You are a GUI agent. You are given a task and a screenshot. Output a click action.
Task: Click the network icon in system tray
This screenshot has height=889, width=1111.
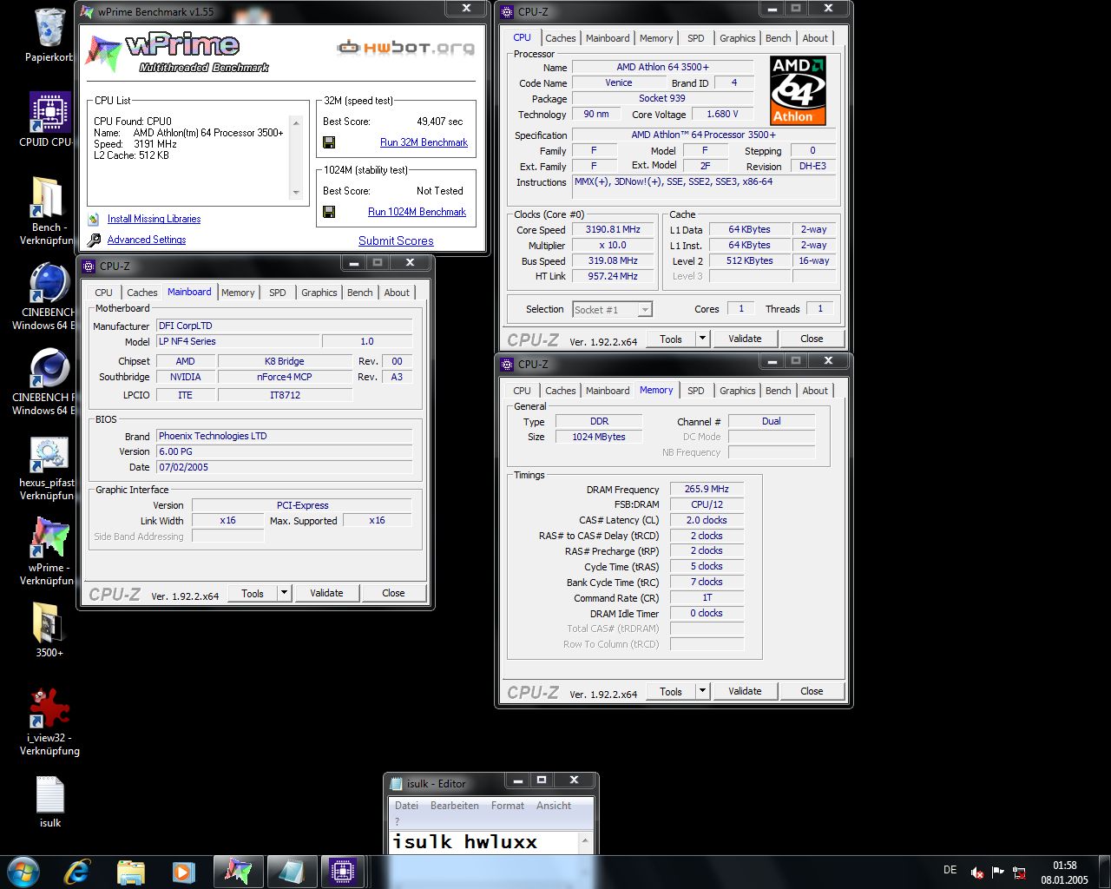click(x=1020, y=873)
